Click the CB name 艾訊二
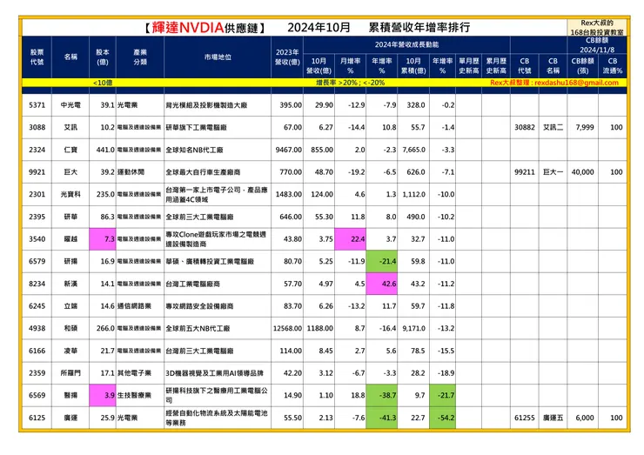Viewport: 644px width, 455px height. coord(553,127)
